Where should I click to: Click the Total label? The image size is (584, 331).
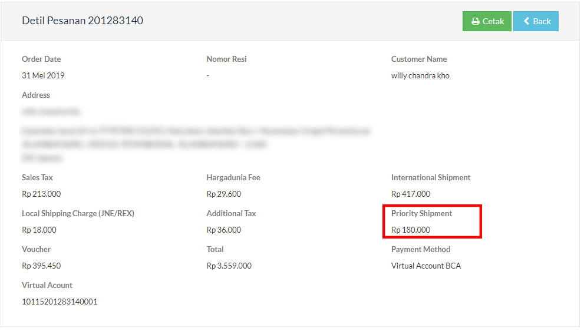click(x=215, y=250)
